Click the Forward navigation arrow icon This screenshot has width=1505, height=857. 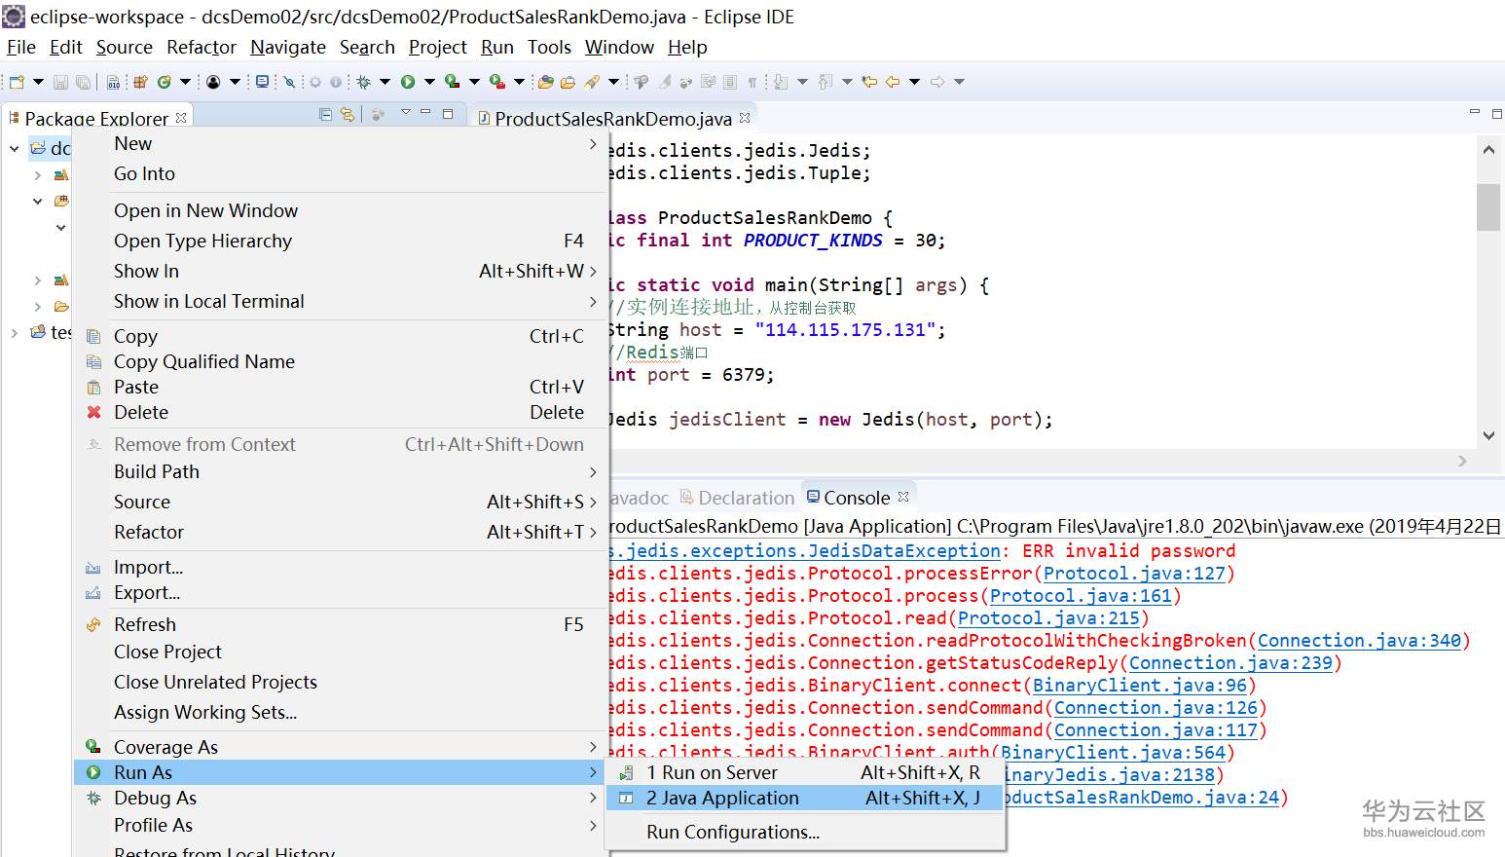(x=937, y=82)
